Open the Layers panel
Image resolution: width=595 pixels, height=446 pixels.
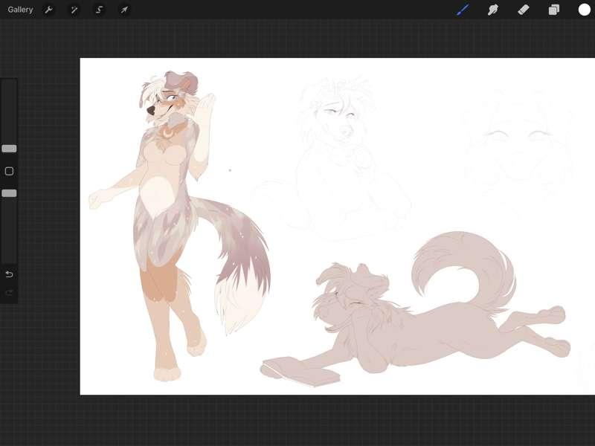pos(553,10)
